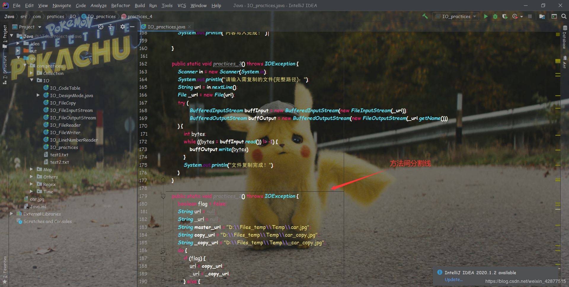Locate current file with the crosshair icon
The image size is (569, 287).
(101, 27)
